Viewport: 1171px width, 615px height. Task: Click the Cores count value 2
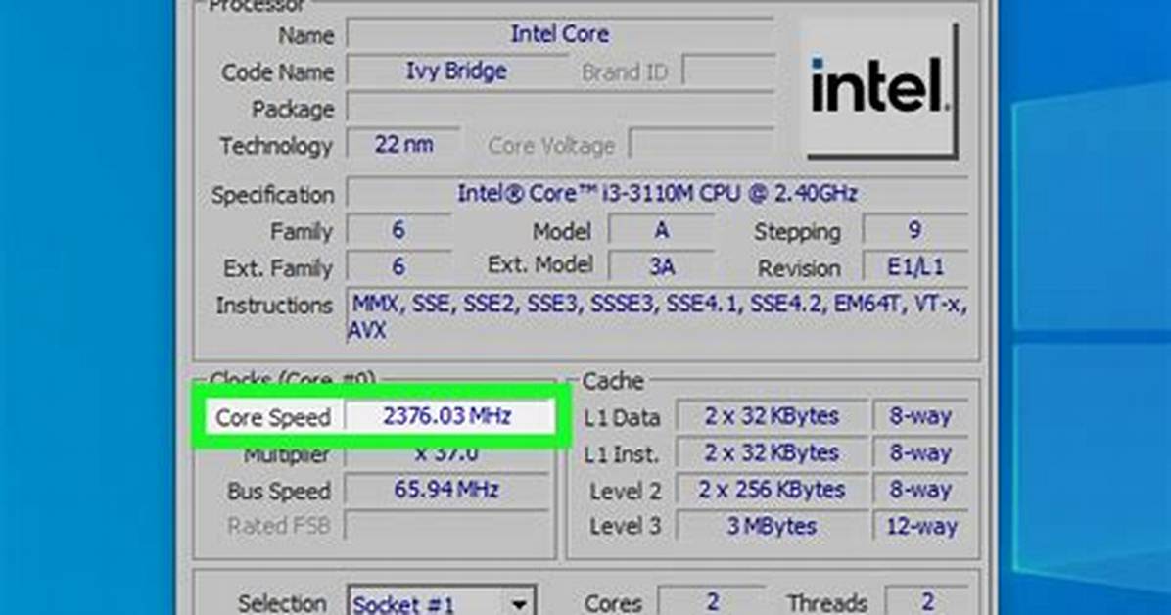(x=712, y=601)
